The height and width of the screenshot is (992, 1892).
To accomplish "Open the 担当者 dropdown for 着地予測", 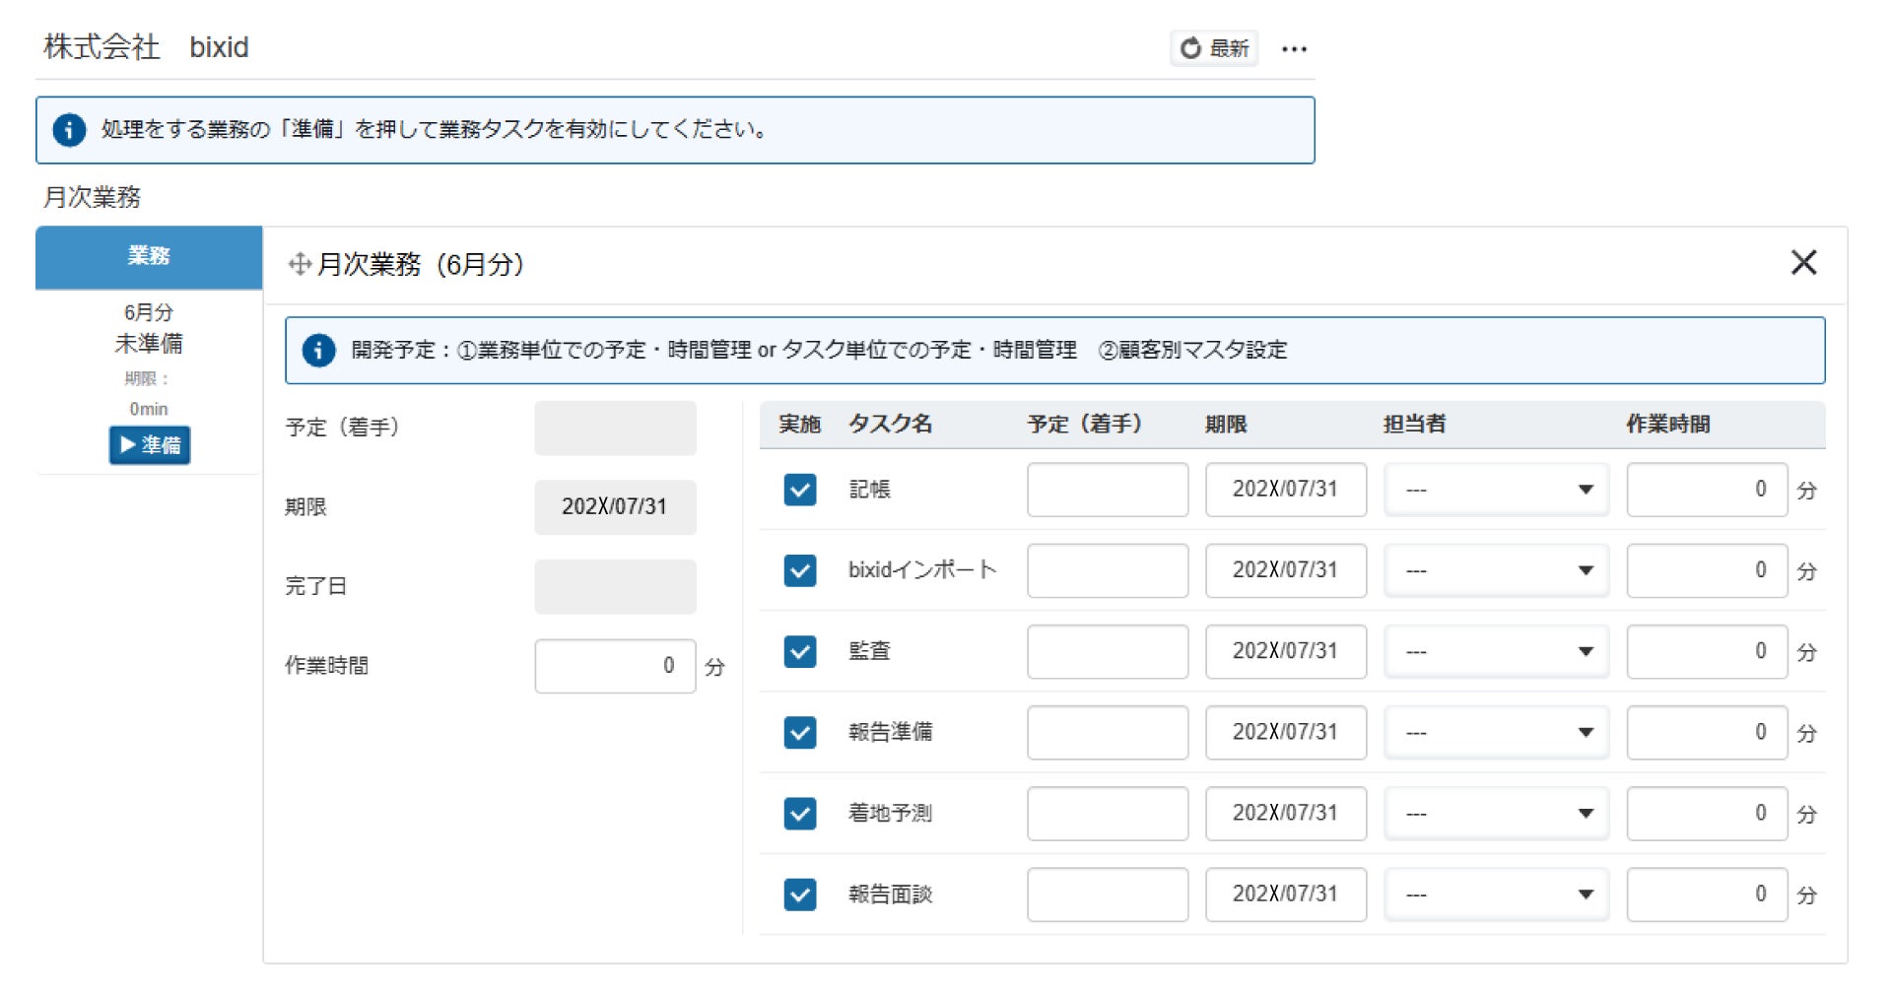I will (x=1496, y=814).
